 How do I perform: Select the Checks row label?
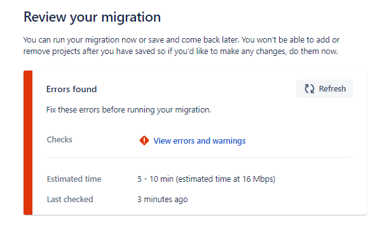[x=60, y=139]
